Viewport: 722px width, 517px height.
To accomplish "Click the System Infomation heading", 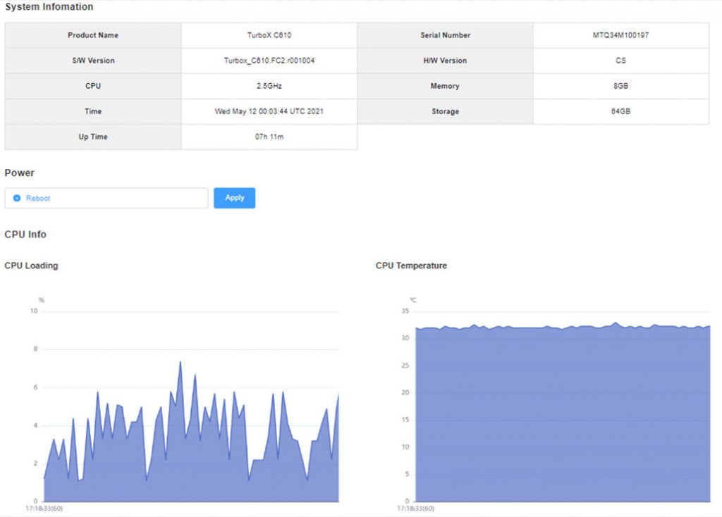I will pos(49,7).
